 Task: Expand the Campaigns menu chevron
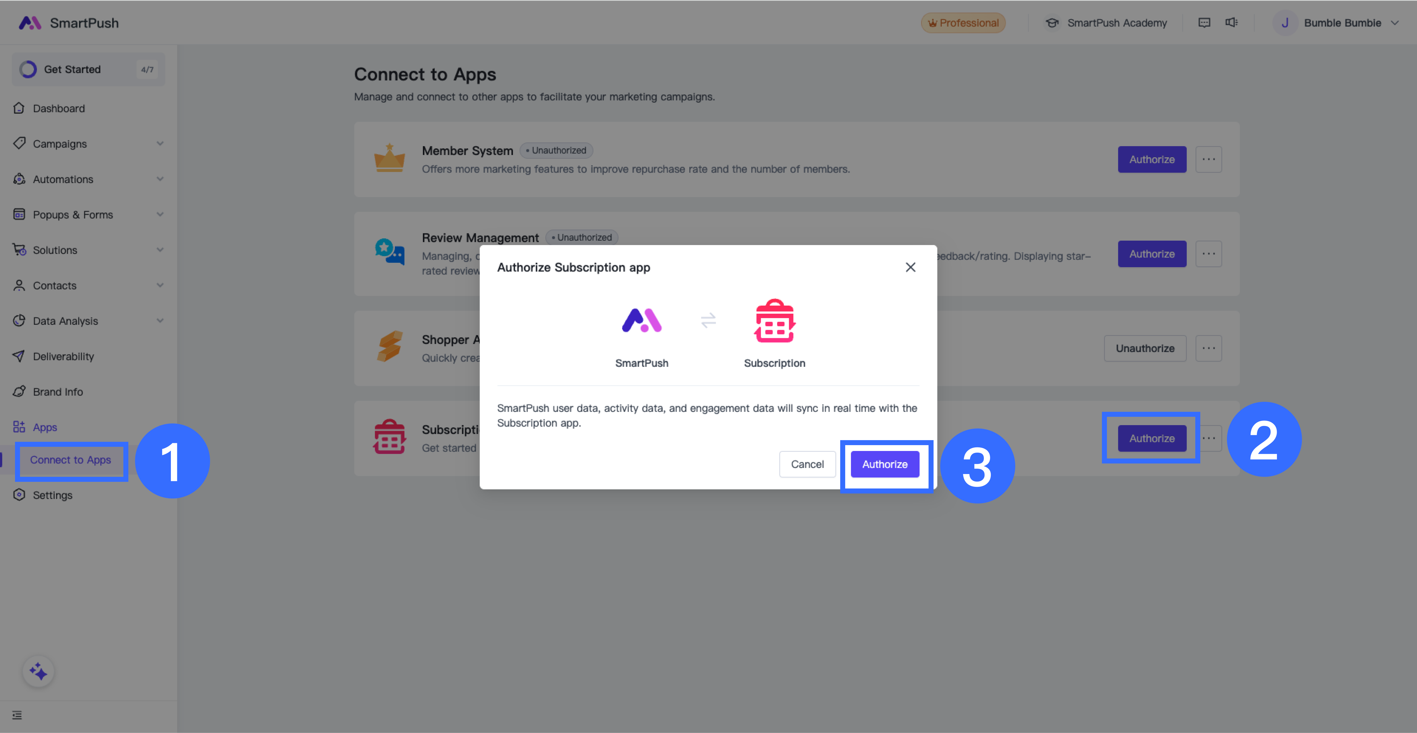click(159, 144)
